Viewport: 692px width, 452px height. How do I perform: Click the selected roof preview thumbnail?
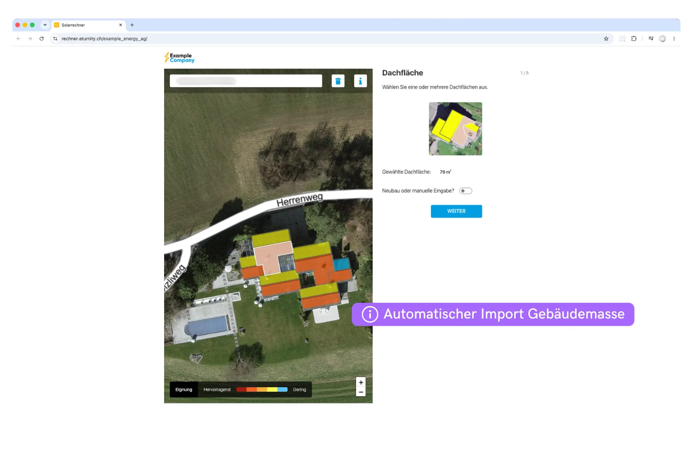[x=455, y=129]
